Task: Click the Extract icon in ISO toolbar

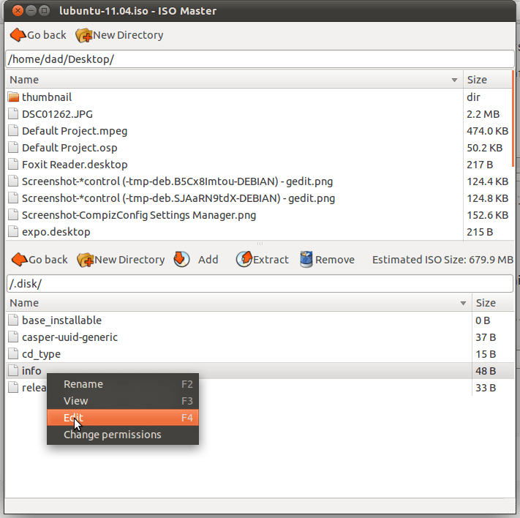Action: [244, 260]
